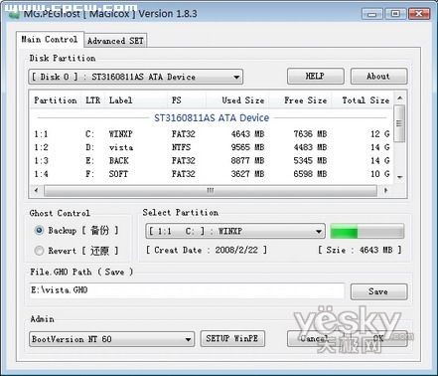Open the Advanced SET tab
Image resolution: width=438 pixels, height=376 pixels.
[115, 41]
